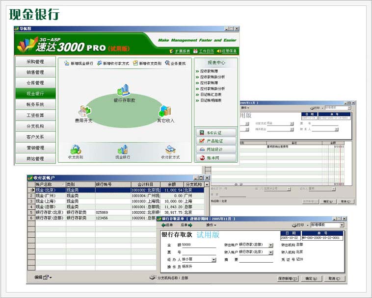Screen dimensions: 372x298
Task: Select row 现金(上海) in 收付款帐户 table
Action: [x=116, y=201]
